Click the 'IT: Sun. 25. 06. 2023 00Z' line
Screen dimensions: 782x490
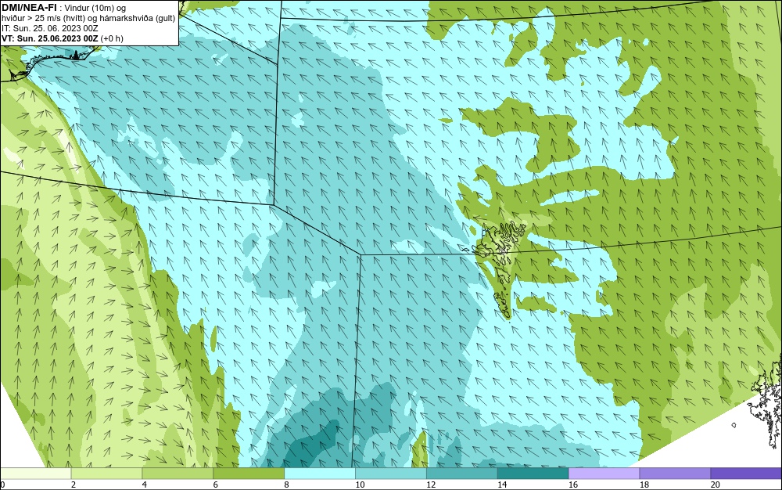pos(50,28)
